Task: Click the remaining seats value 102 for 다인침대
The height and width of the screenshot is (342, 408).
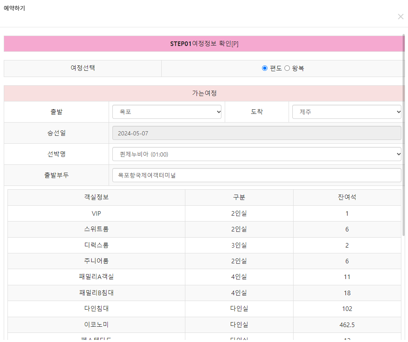Action: 347,308
